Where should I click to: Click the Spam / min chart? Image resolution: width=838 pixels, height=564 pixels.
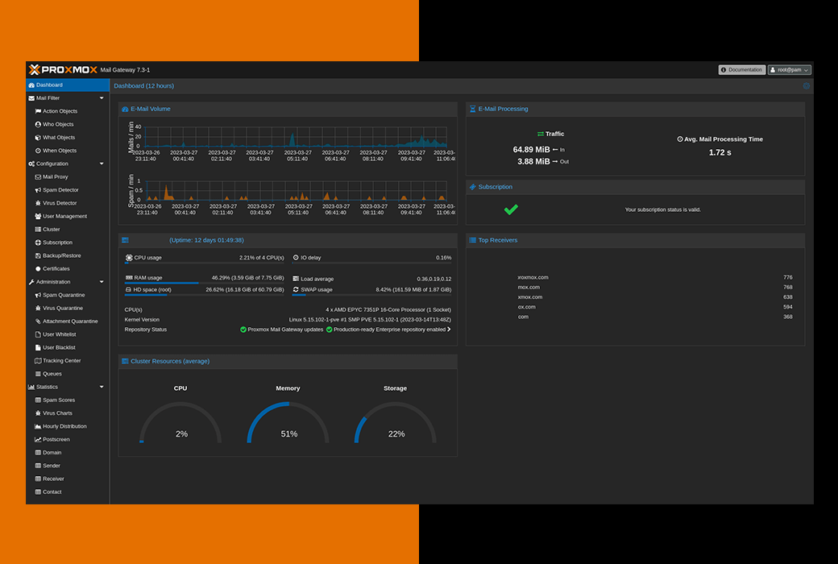296,191
